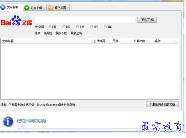Click the 下载次数 column header

pyautogui.click(x=143, y=41)
